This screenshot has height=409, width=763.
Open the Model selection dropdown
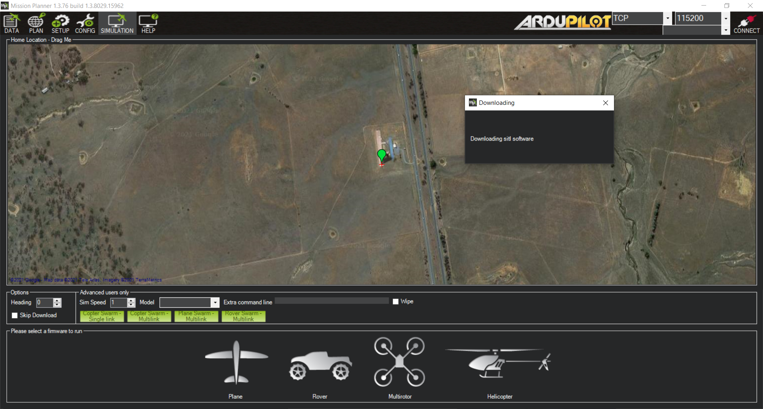[x=215, y=303]
